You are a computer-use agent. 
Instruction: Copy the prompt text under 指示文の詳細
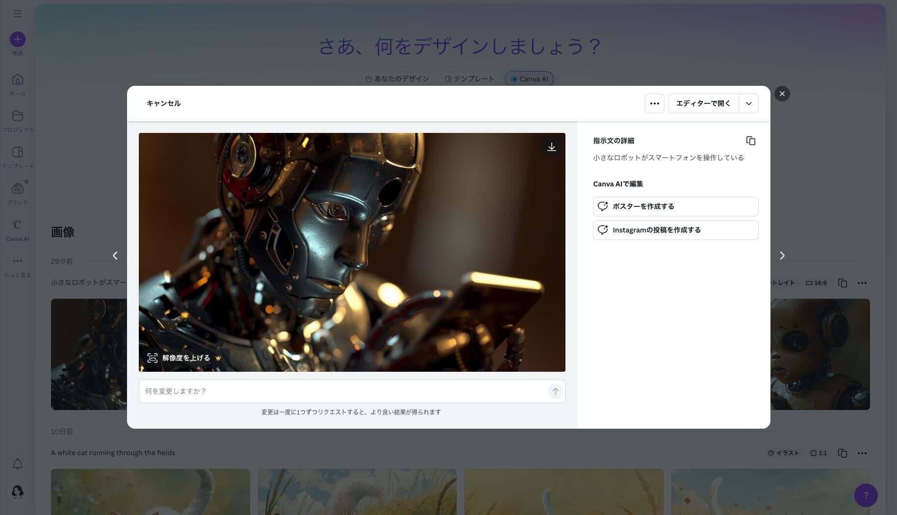click(751, 141)
